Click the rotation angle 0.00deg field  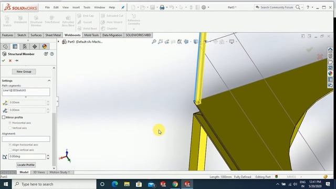coord(27,156)
